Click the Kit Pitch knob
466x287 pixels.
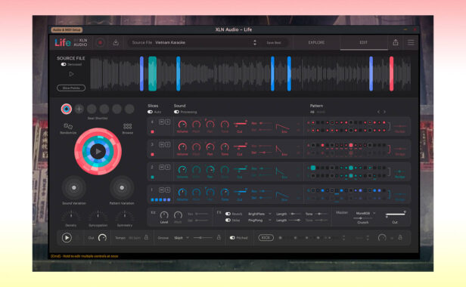coord(178,215)
